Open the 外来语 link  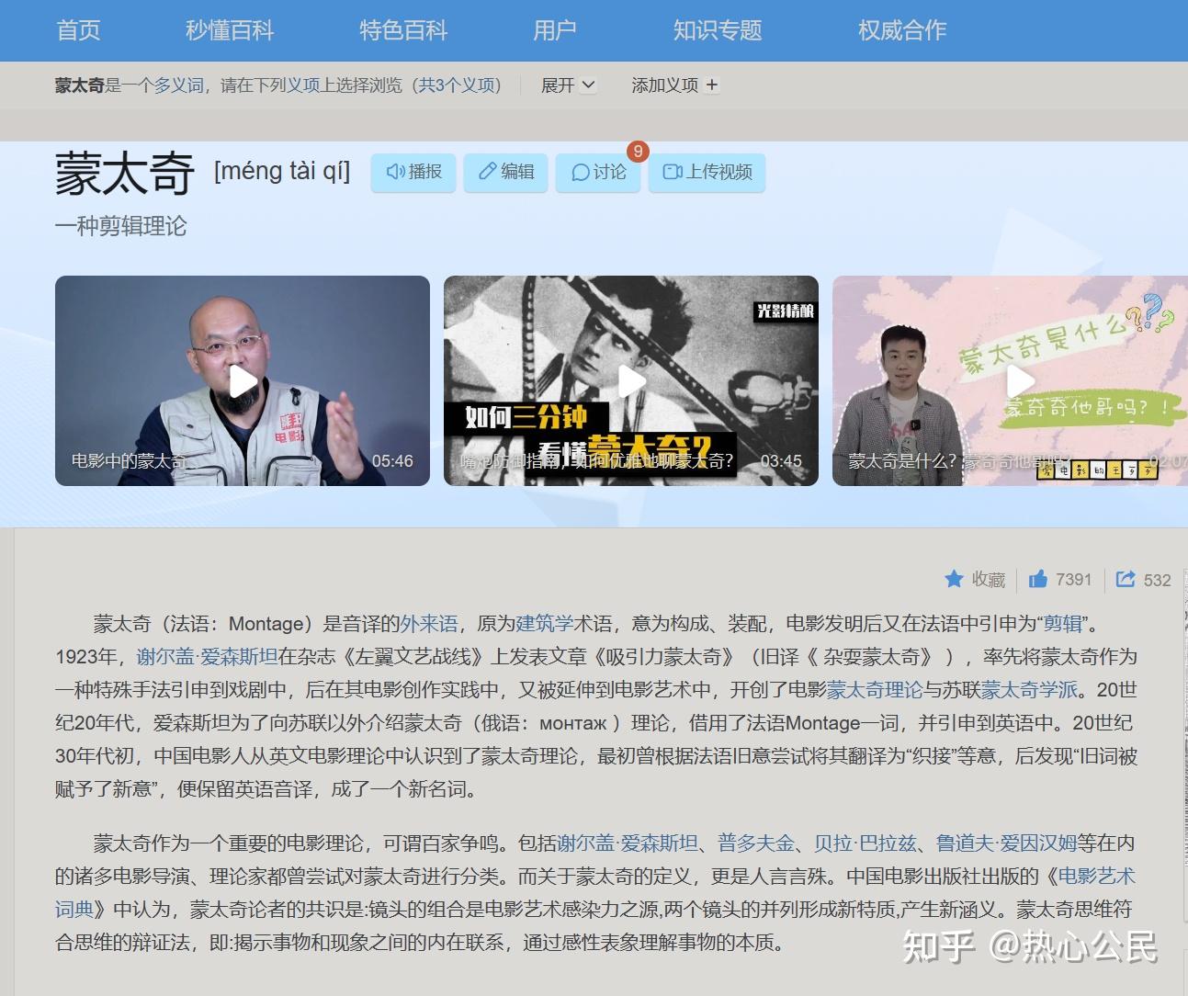point(429,624)
